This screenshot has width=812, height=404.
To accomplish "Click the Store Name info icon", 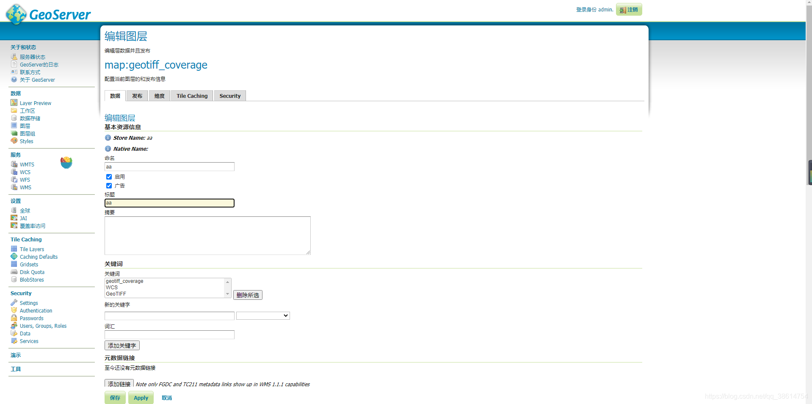I will (x=108, y=138).
